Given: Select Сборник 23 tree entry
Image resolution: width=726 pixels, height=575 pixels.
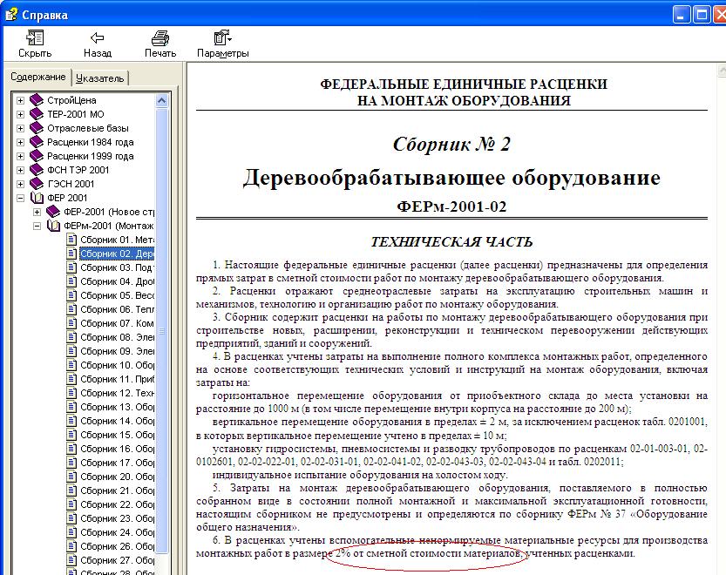Looking at the screenshot, I should click(117, 518).
